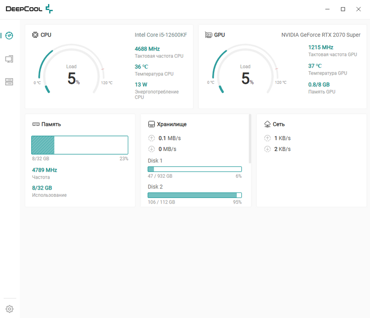Click the DeepCool logo
370x318 pixels.
pyautogui.click(x=29, y=9)
